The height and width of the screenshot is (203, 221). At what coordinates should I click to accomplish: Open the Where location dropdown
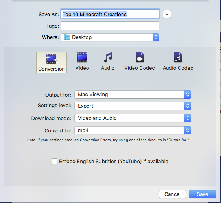coord(110,37)
